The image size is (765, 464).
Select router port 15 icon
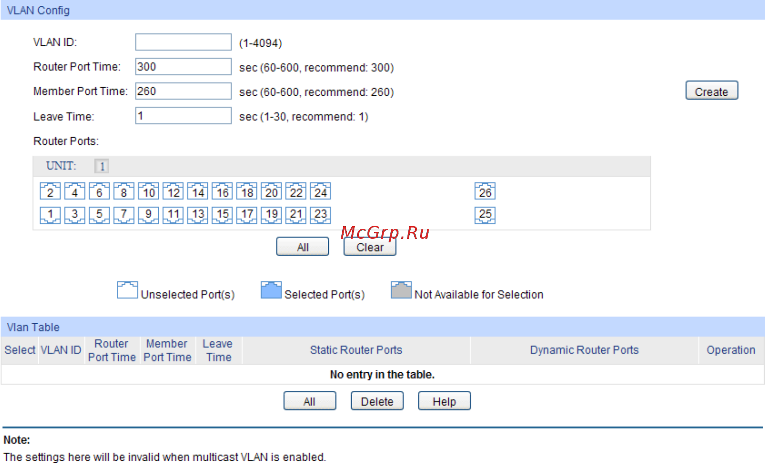tap(222, 215)
